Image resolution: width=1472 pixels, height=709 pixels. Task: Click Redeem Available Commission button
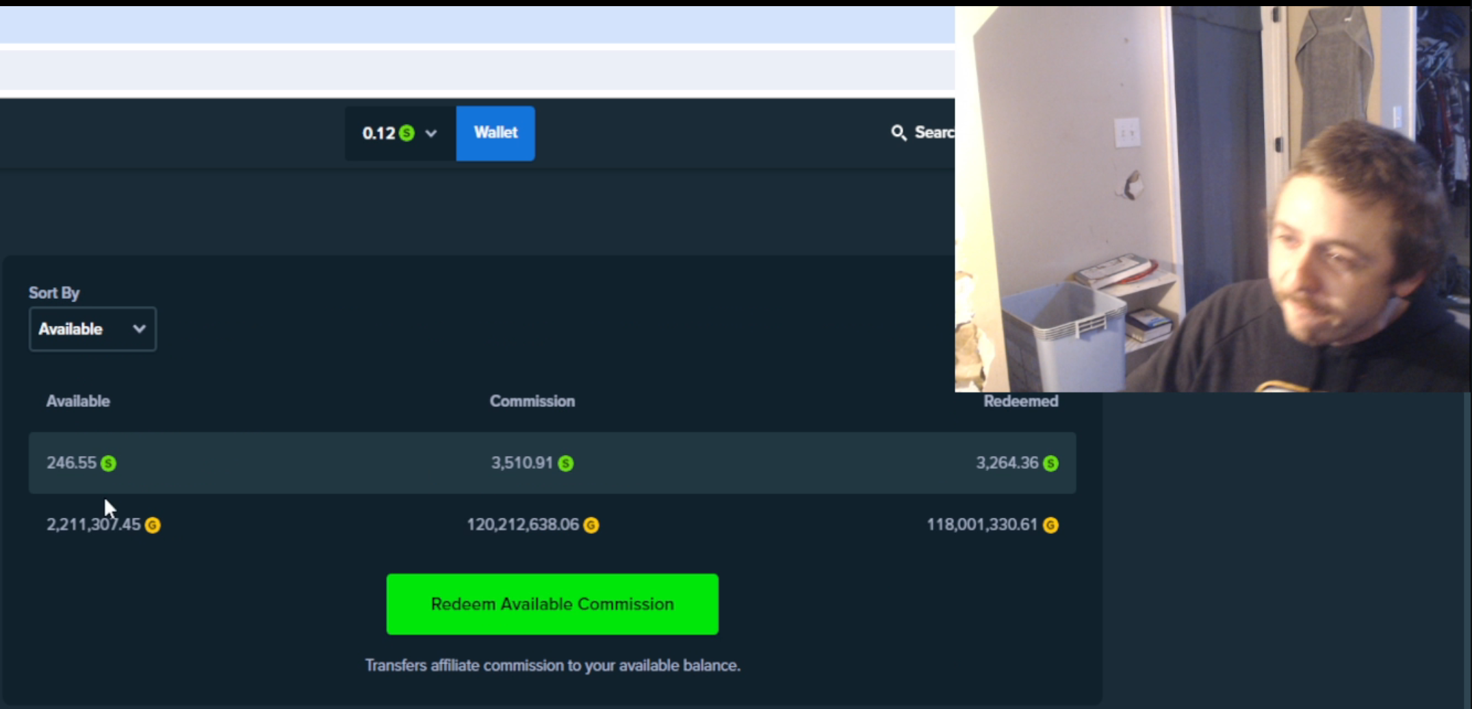(552, 604)
